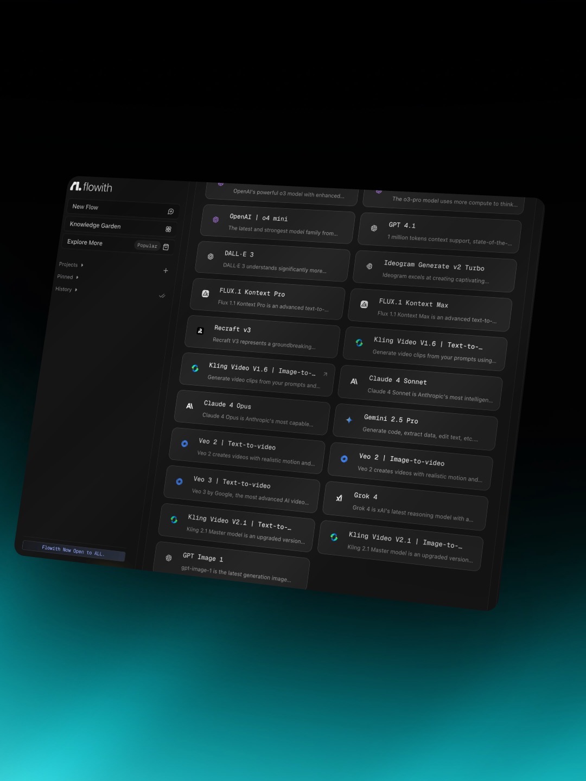Select the 'Gemini 2.5 Pro' title

(391, 419)
